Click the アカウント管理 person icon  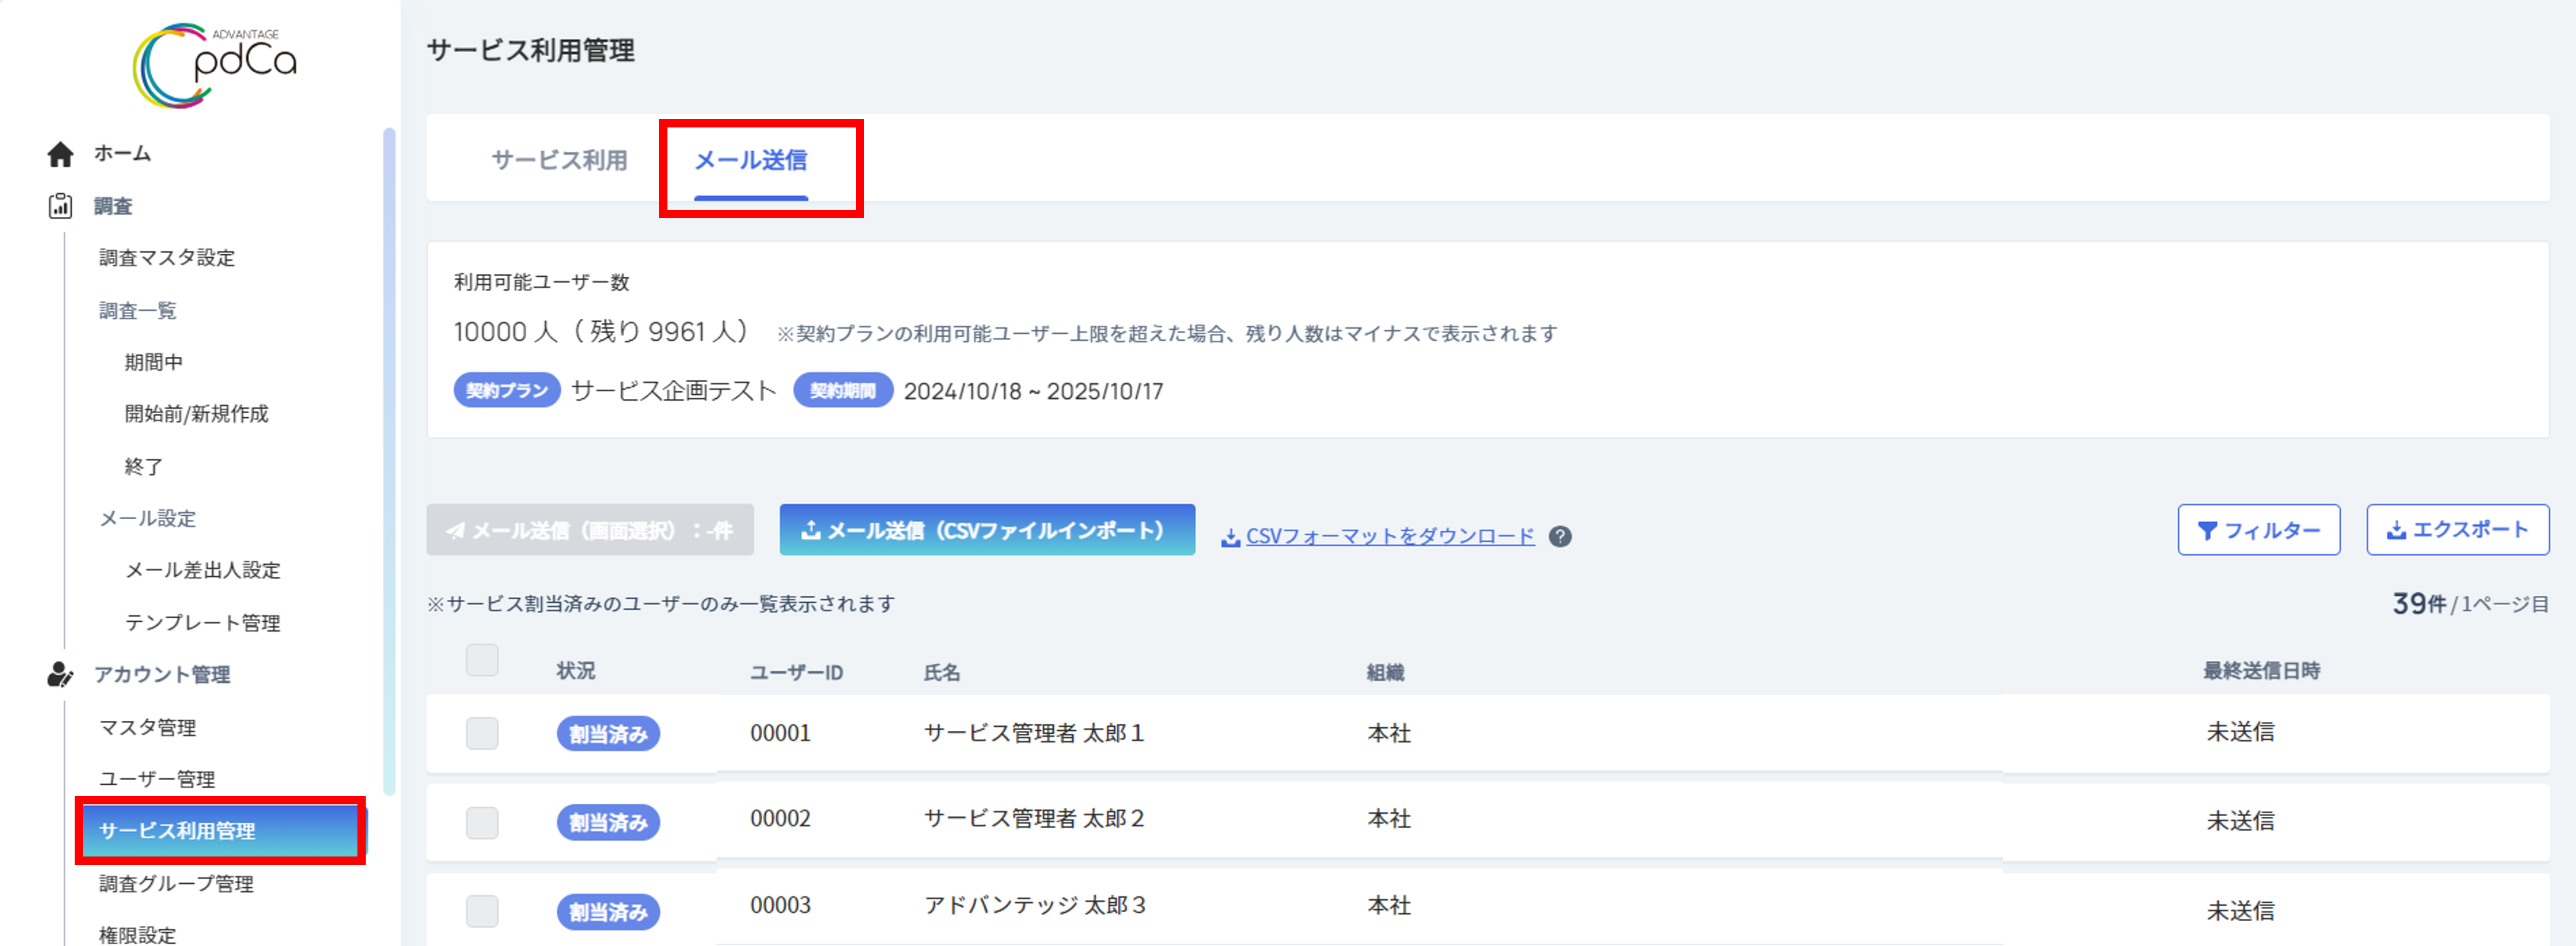click(x=60, y=675)
